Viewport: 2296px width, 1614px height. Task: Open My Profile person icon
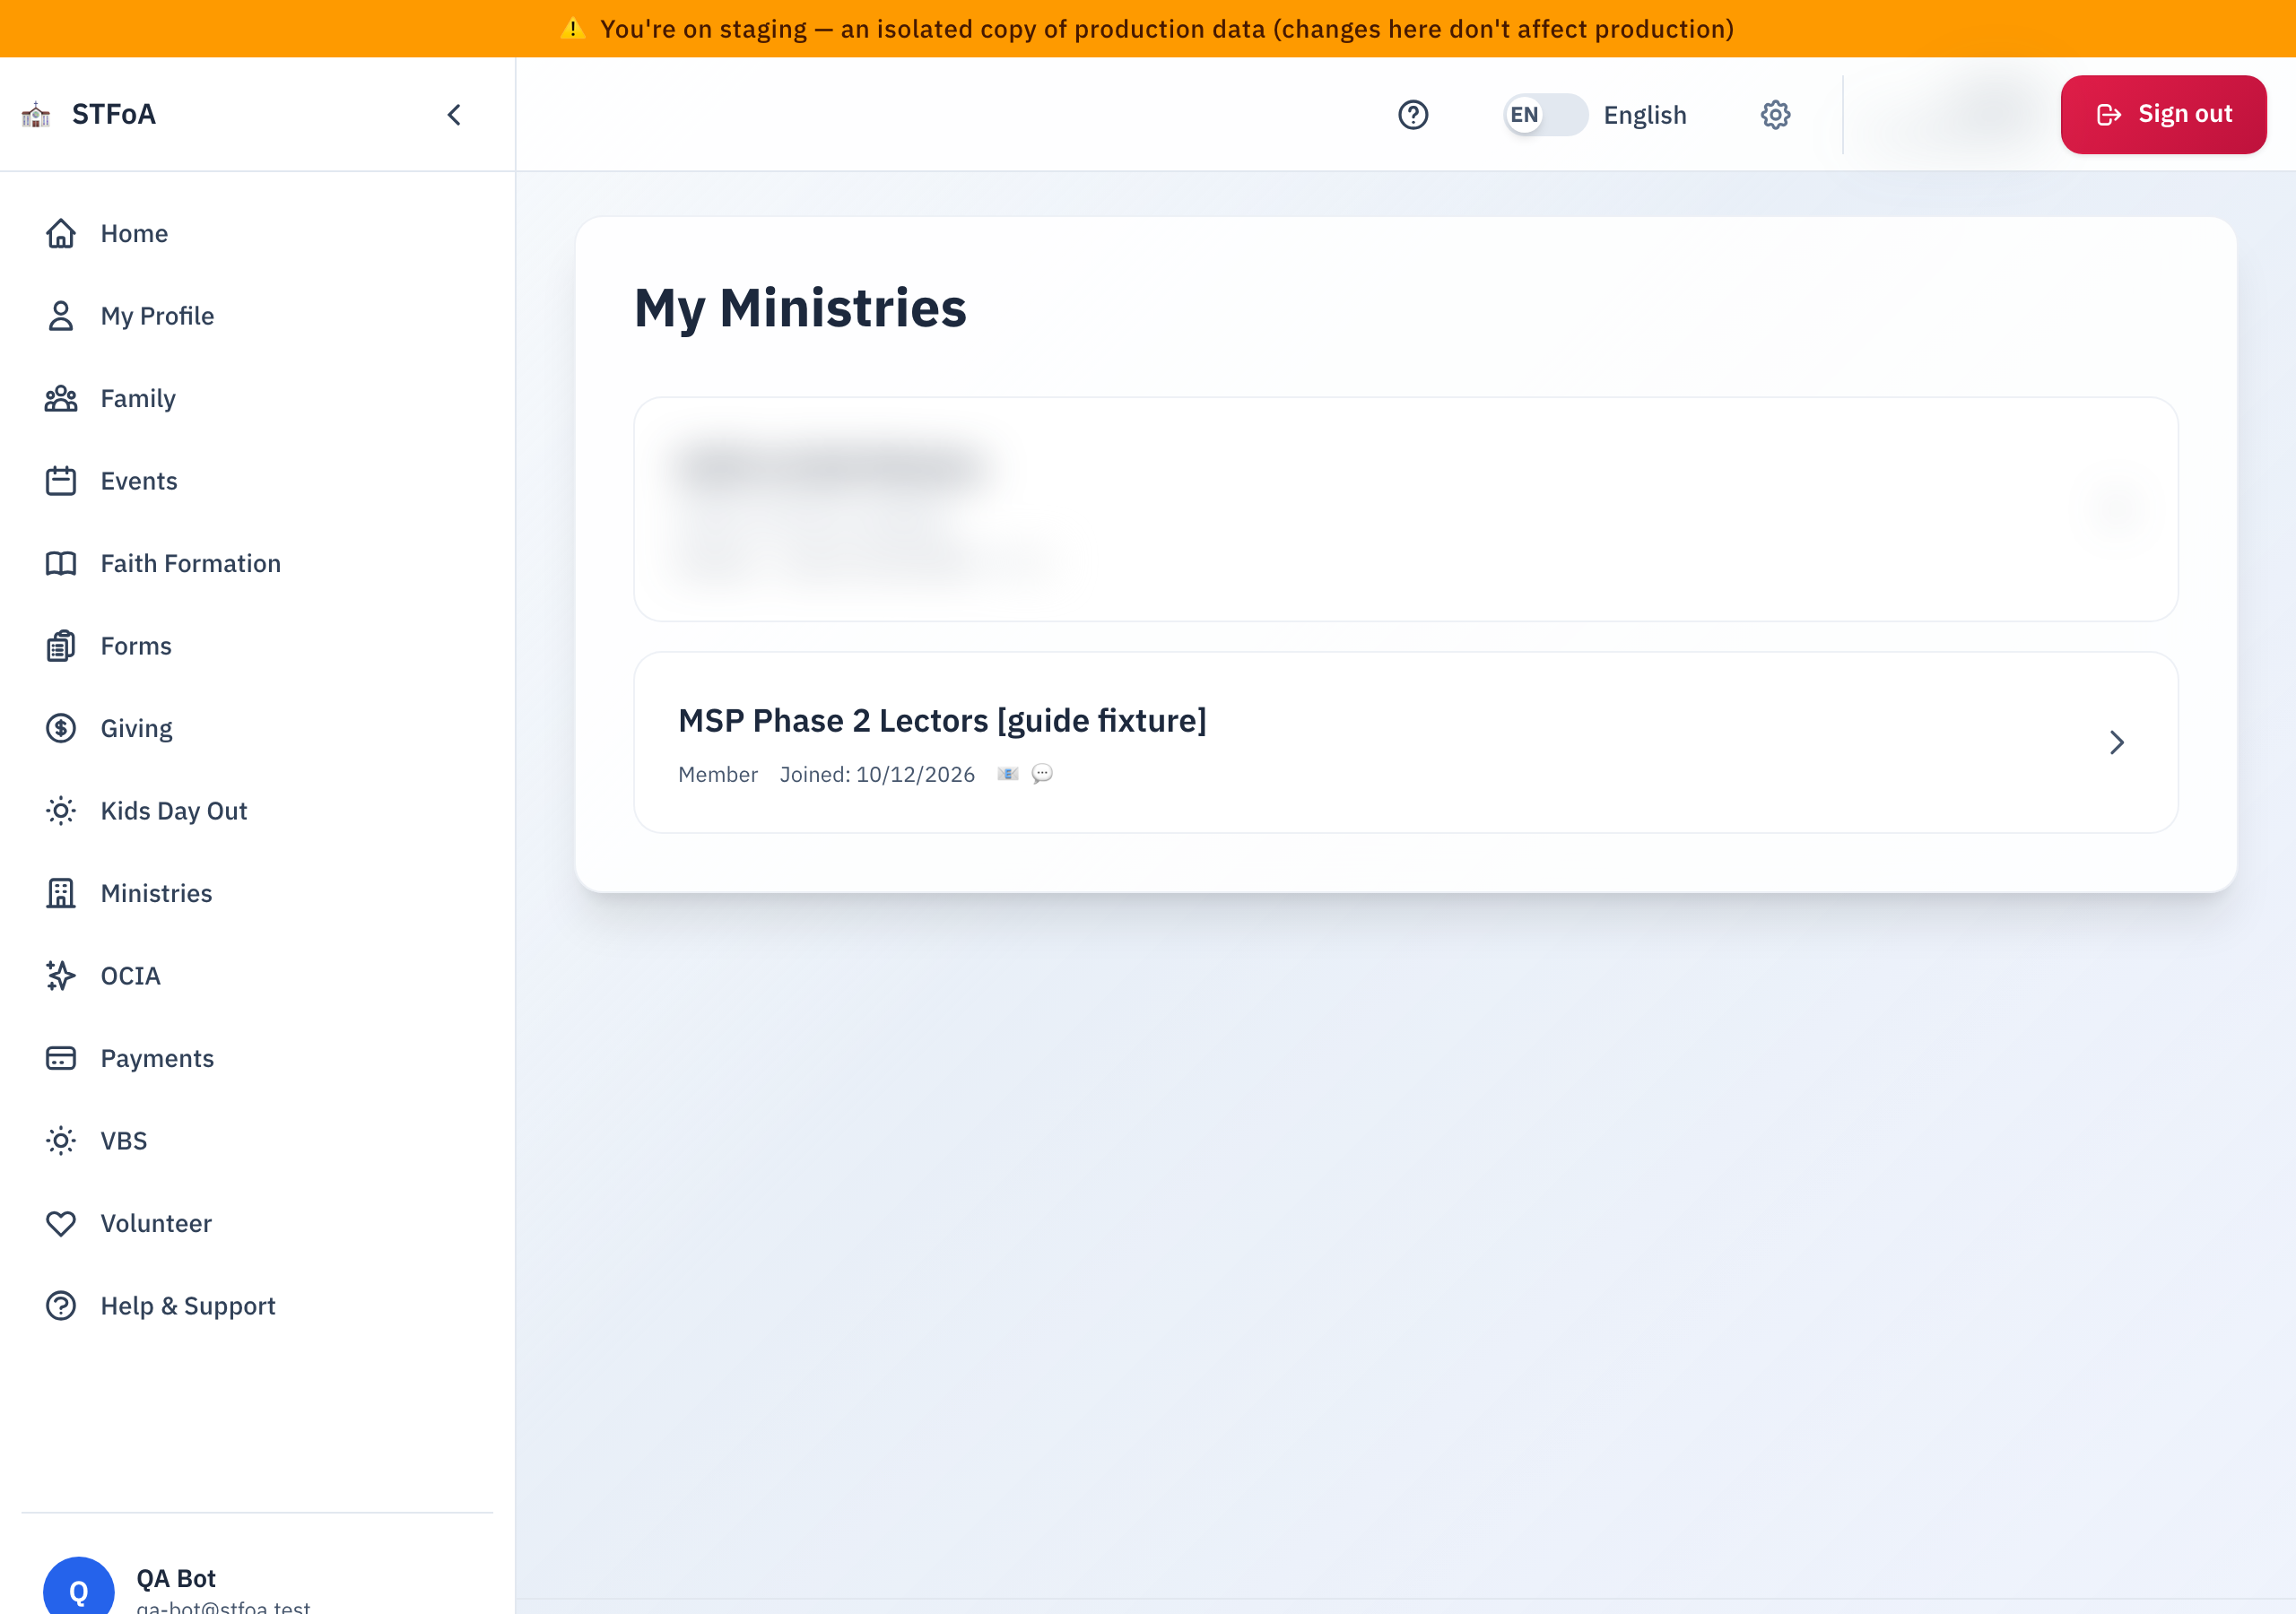click(x=61, y=316)
